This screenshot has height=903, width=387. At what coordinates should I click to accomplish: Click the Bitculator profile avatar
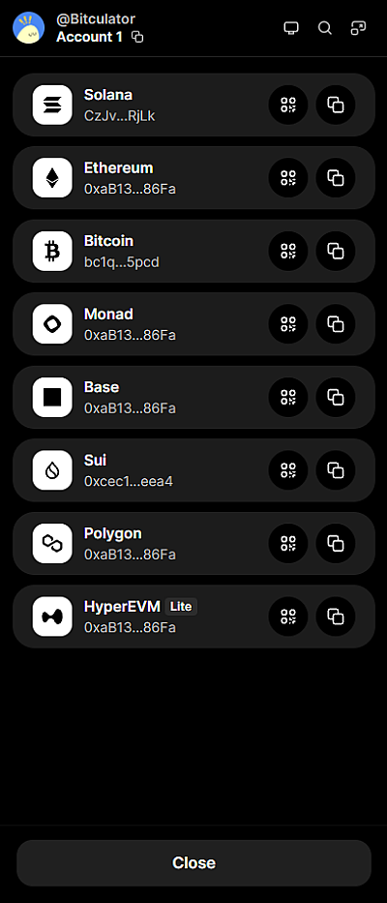(29, 28)
